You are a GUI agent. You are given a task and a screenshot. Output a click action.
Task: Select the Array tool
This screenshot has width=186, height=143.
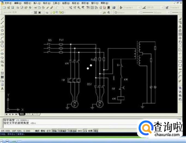pos(180,34)
